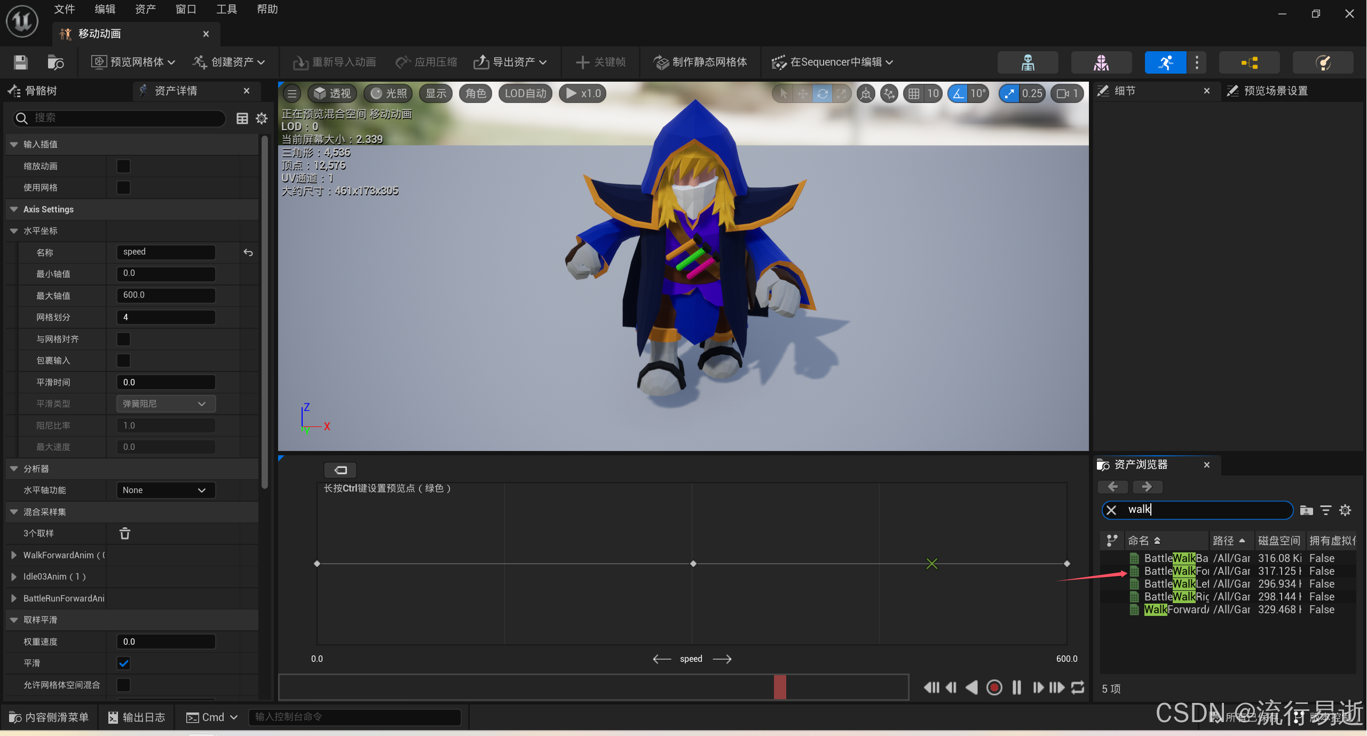This screenshot has width=1367, height=736.
Task: Switch to skeleton editor mode icon
Action: 1028,62
